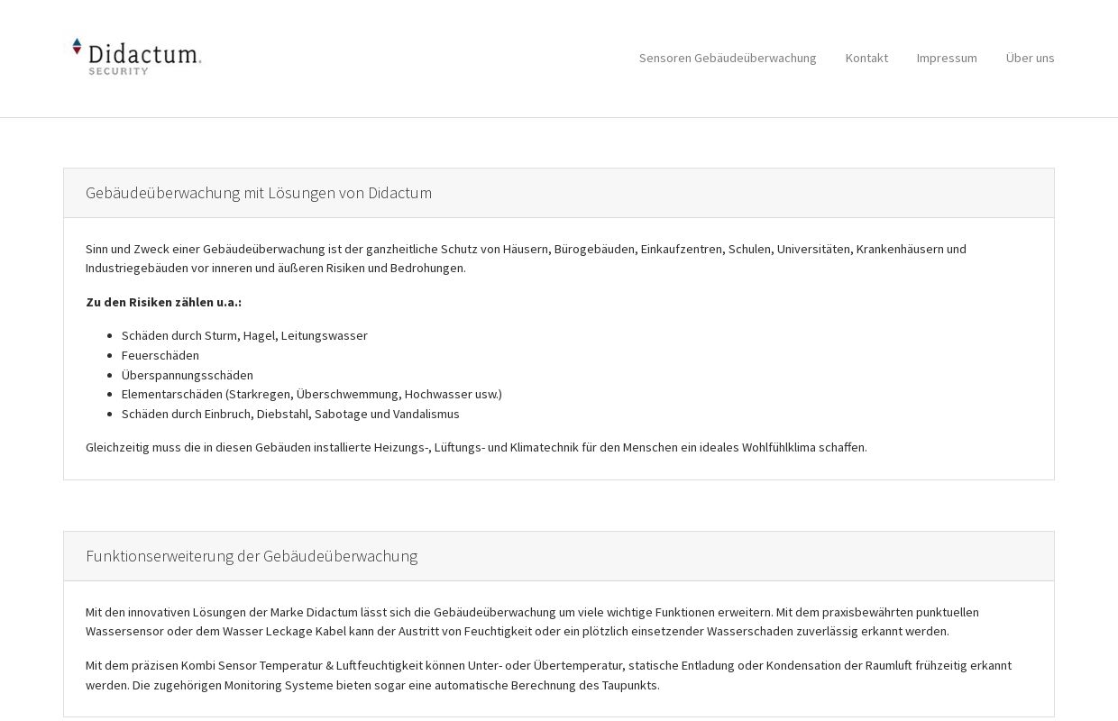The width and height of the screenshot is (1118, 721).
Task: Select bullet 'Schäden durch Sturm, Hagel, Leitungswasser'
Action: [x=244, y=335]
